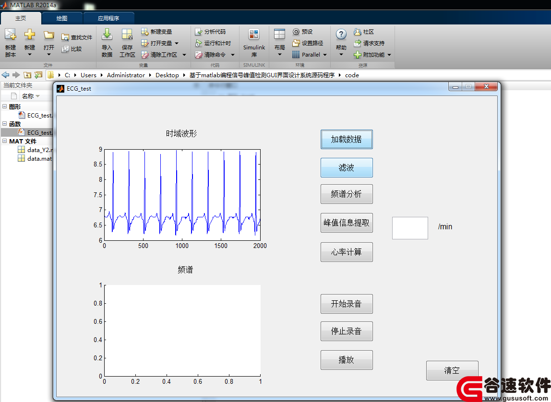This screenshot has height=402, width=551.
Task: Click the 打开 folder icon
Action: 49,35
